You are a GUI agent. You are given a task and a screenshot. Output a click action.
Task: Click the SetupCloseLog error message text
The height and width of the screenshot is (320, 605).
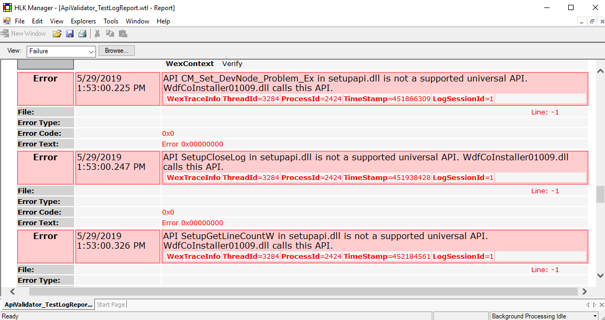(x=366, y=162)
